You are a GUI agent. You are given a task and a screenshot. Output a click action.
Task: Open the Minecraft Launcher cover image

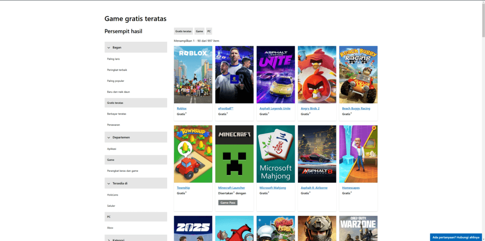pos(234,154)
